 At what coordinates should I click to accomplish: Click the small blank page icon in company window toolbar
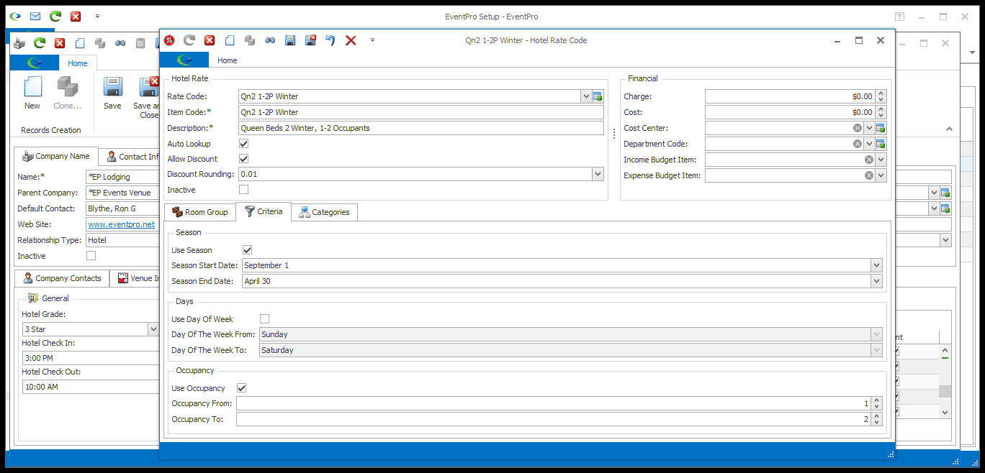pyautogui.click(x=80, y=43)
